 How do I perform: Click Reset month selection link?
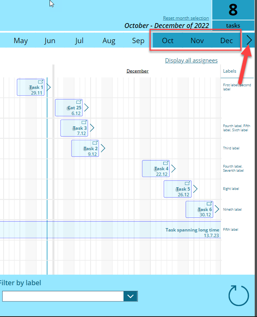186,18
